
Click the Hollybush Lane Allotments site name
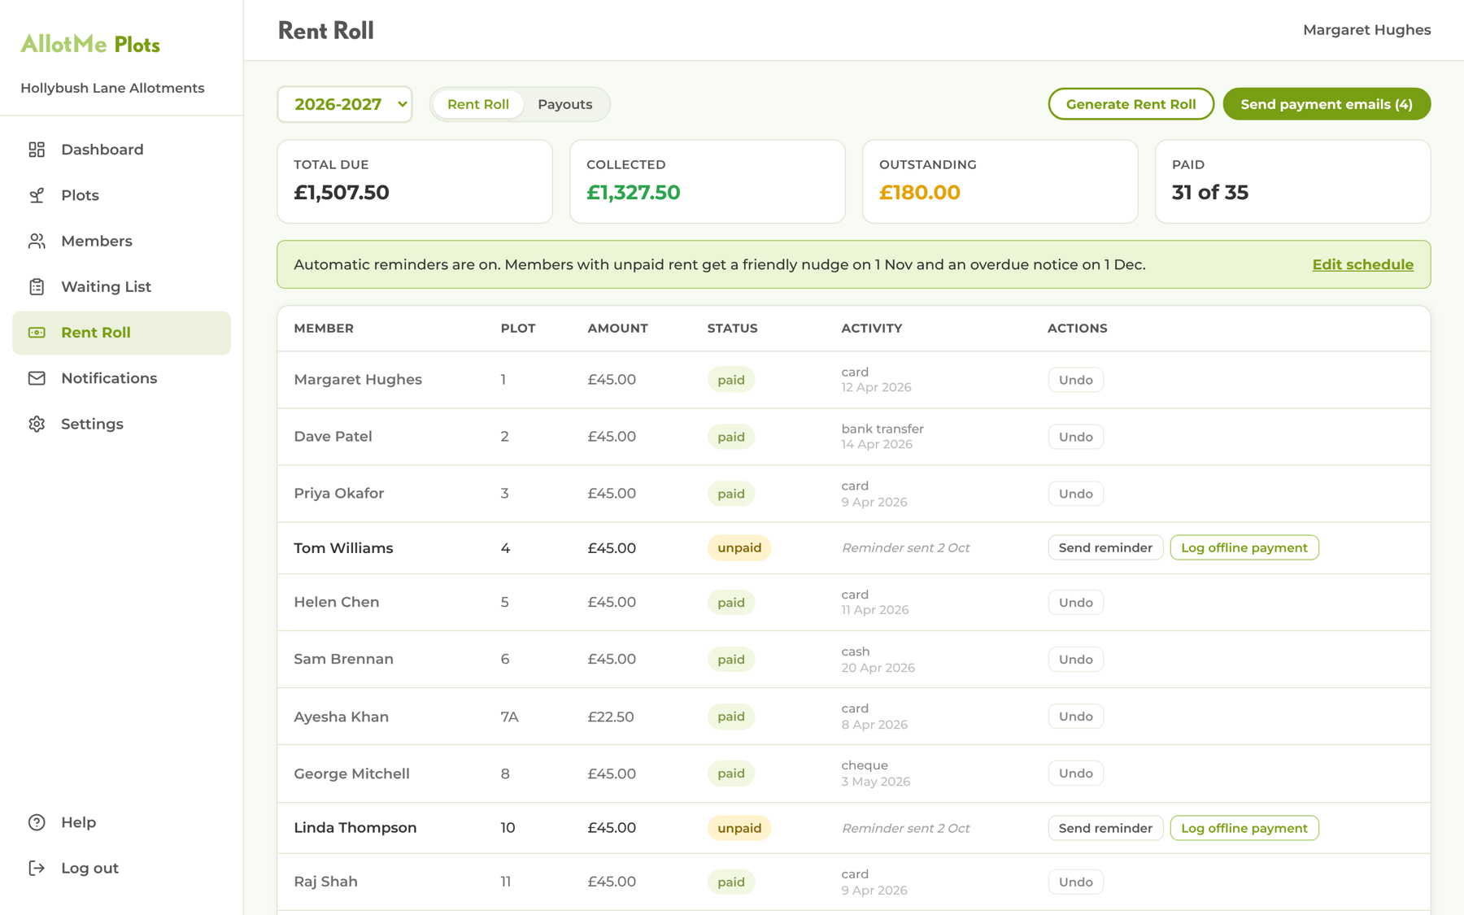(x=112, y=88)
